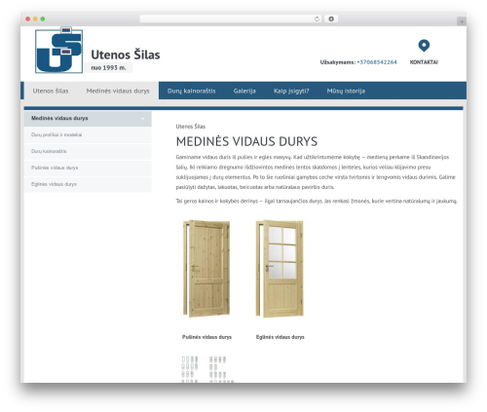Viewport: 487px width, 412px height.
Task: Open Pušinės vidaus durys caption link
Action: coord(206,337)
